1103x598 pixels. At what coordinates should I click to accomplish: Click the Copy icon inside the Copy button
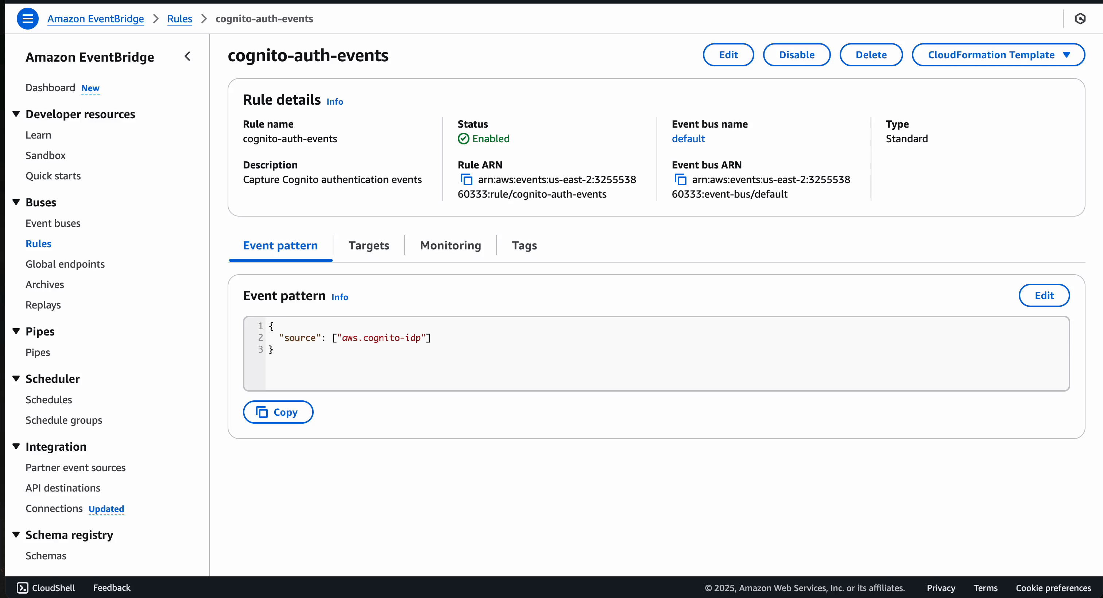[x=262, y=412]
